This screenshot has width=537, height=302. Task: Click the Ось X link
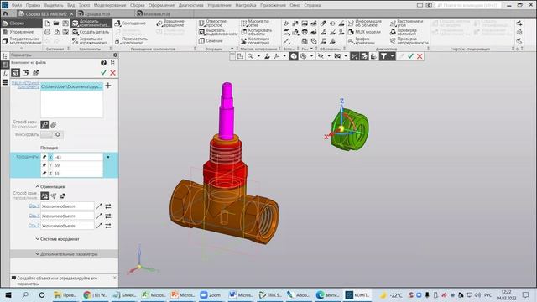click(34, 206)
